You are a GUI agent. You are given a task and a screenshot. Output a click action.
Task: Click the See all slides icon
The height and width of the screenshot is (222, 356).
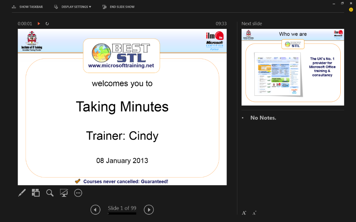click(x=36, y=193)
